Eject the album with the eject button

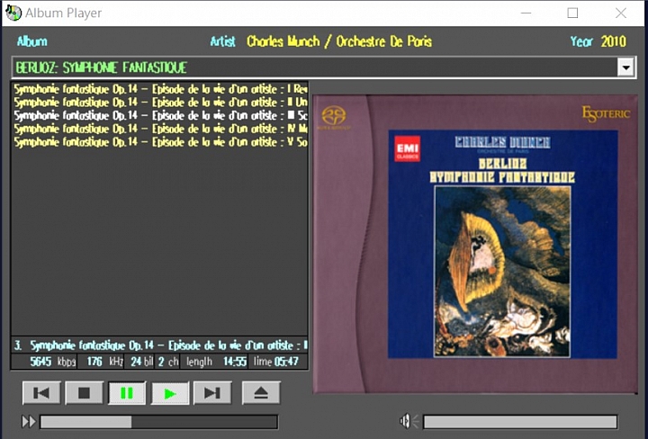pyautogui.click(x=261, y=393)
